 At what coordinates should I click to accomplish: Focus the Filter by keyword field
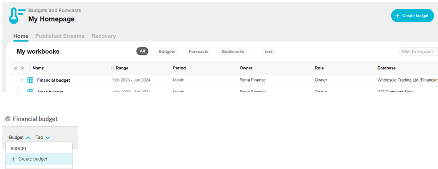(x=418, y=51)
